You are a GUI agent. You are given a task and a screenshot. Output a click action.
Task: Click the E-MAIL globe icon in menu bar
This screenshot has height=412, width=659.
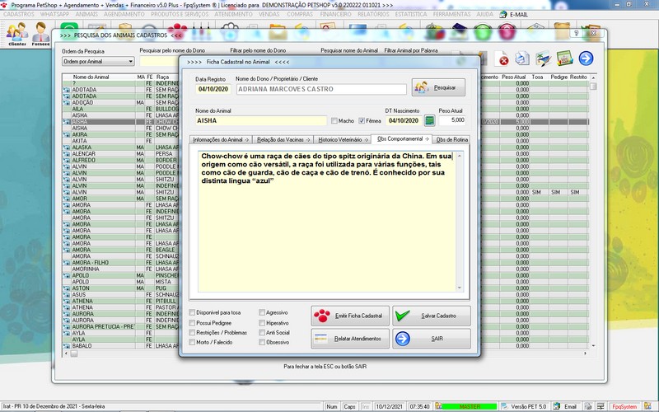tap(503, 14)
